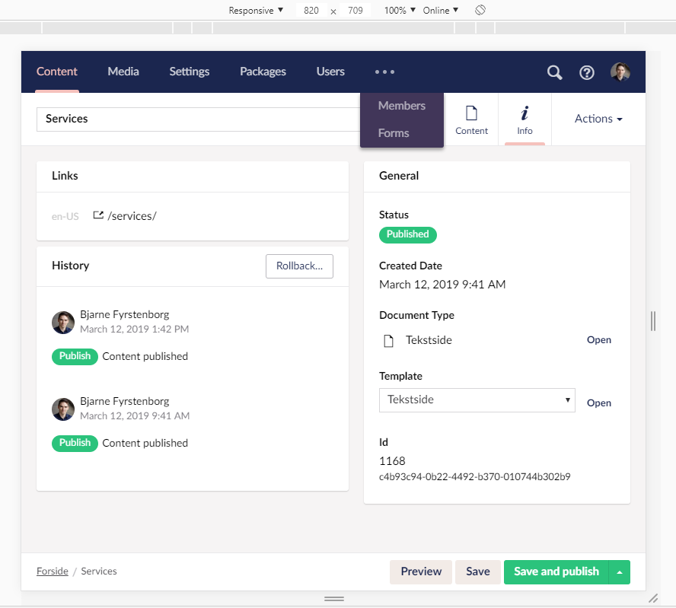Open the help question mark icon
Screen dimensions: 676x608
(586, 72)
